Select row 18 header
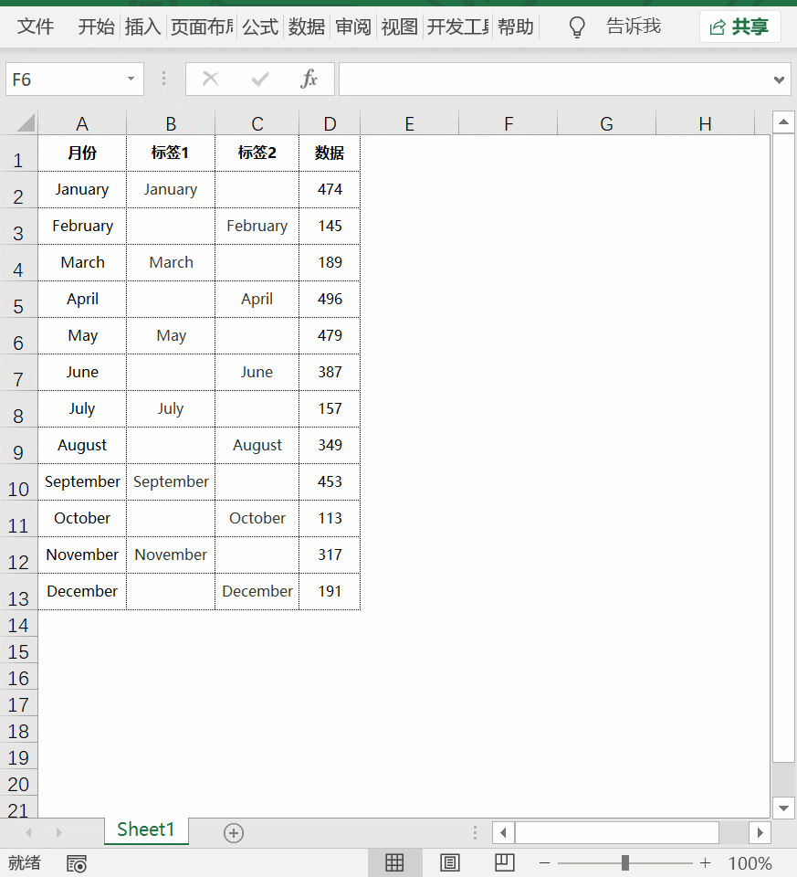The width and height of the screenshot is (797, 877). [18, 731]
